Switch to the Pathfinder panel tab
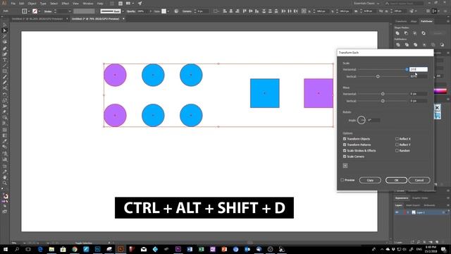This screenshot has height=254, width=451. pyautogui.click(x=426, y=21)
